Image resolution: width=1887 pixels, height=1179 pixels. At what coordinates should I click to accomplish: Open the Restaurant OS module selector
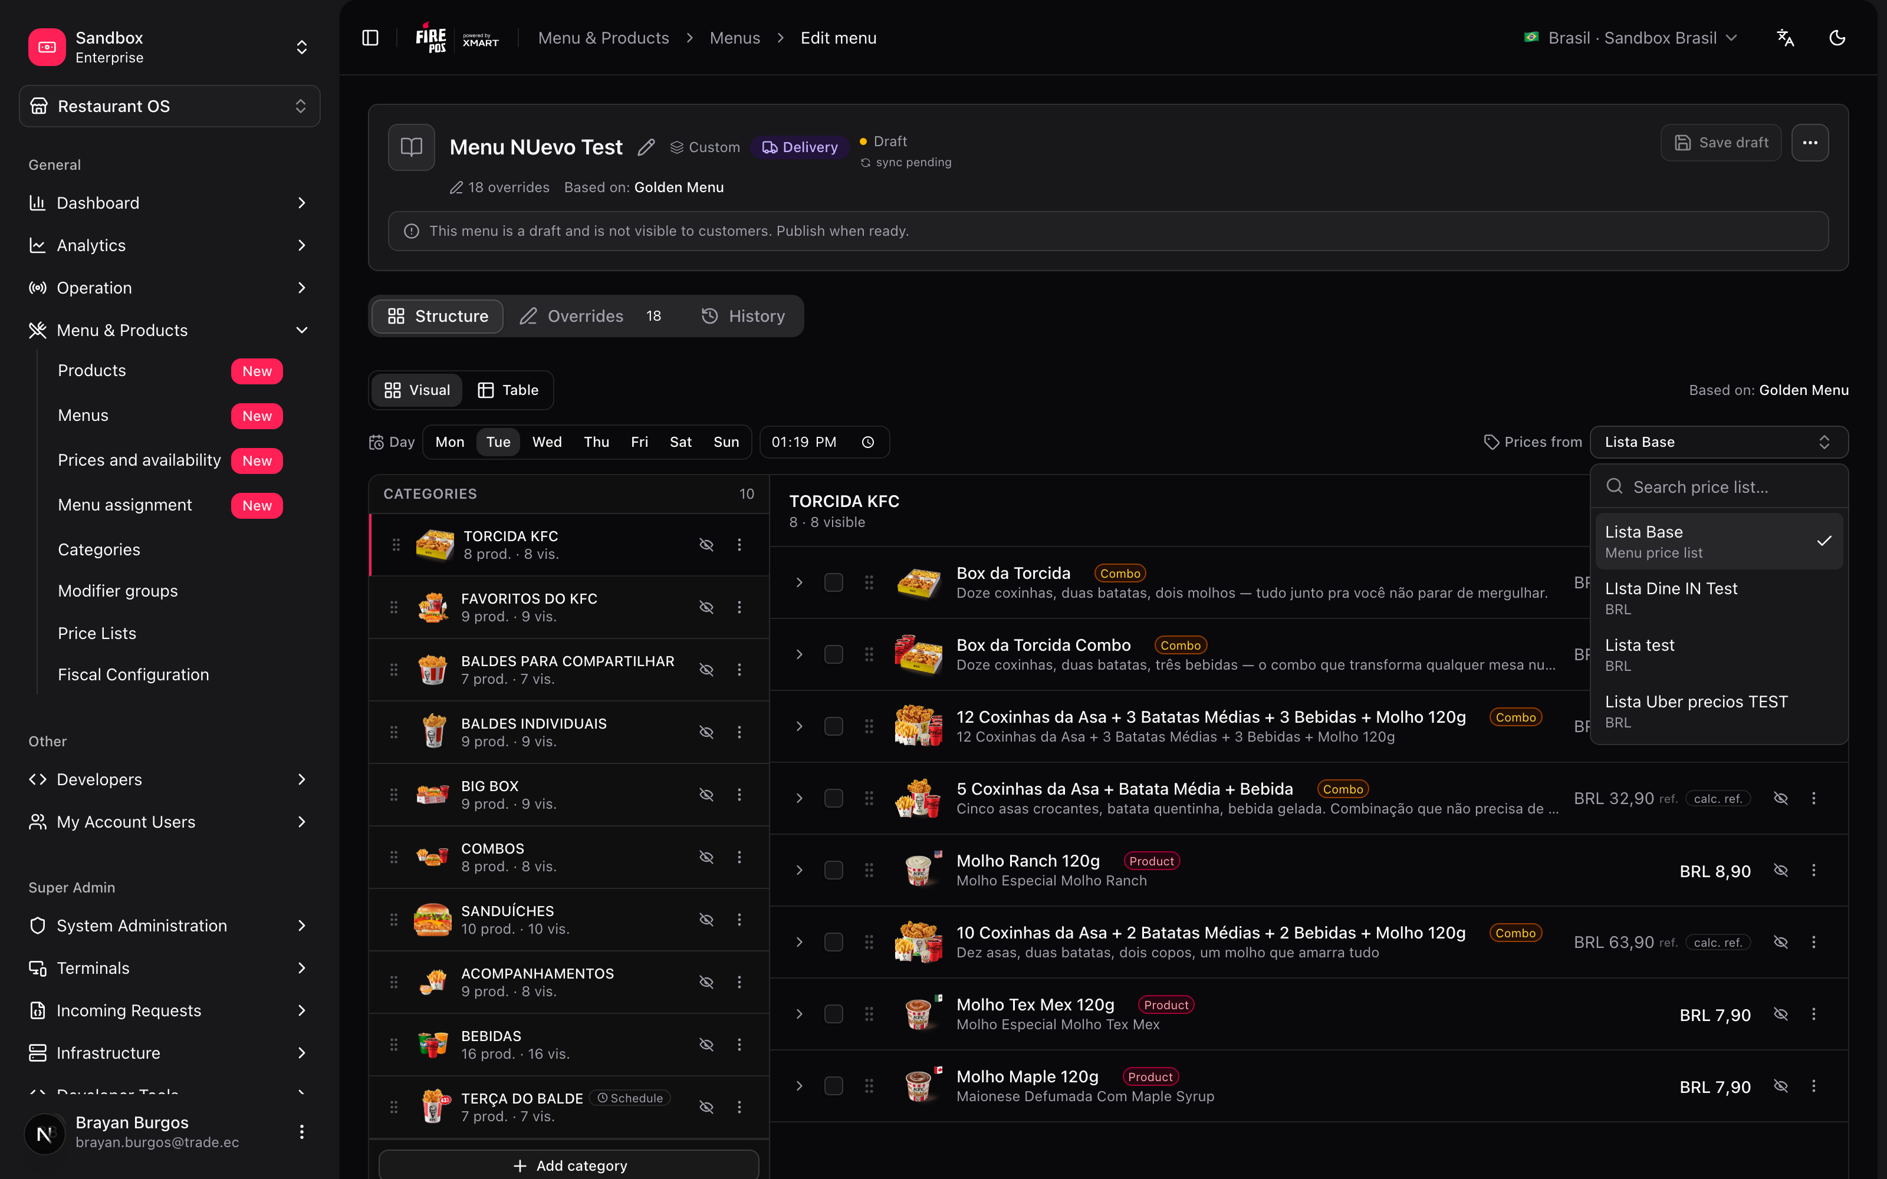[x=169, y=106]
